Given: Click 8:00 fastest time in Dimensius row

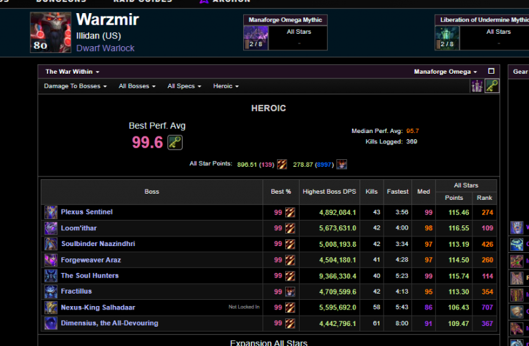Looking at the screenshot, I should tap(402, 323).
